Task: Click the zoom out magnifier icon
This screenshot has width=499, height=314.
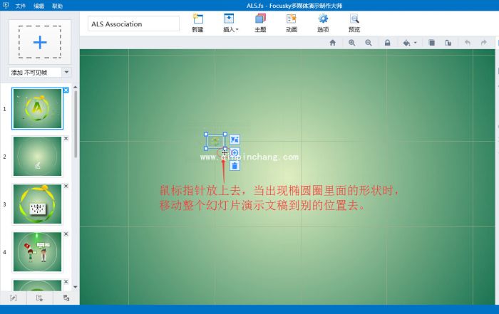Action: tap(369, 43)
